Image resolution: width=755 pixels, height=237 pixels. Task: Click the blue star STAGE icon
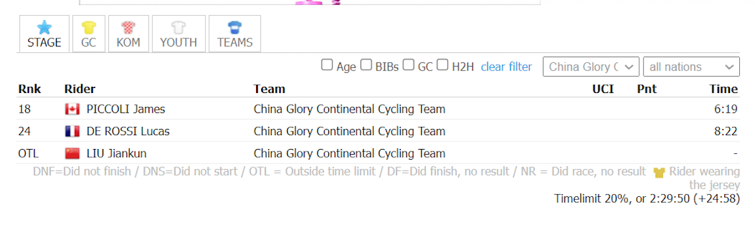click(44, 27)
